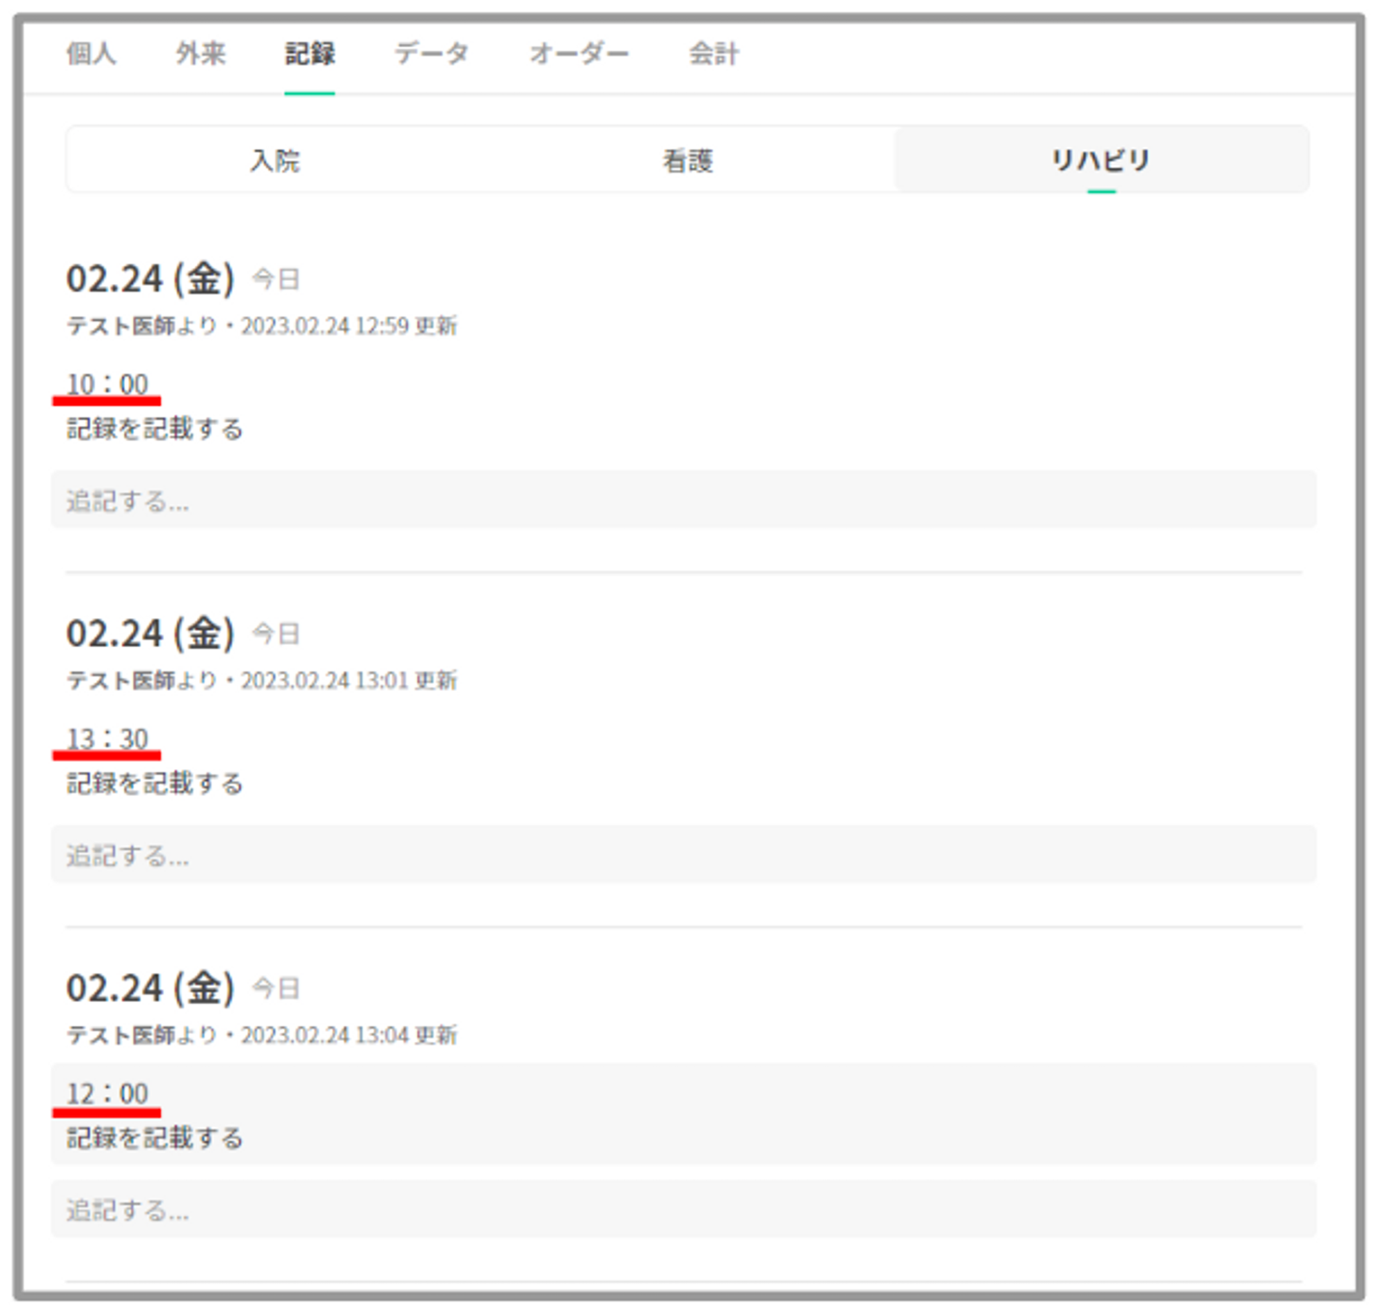The image size is (1378, 1314).
Task: Select the リハビリ records sub-tab
Action: pyautogui.click(x=1100, y=161)
